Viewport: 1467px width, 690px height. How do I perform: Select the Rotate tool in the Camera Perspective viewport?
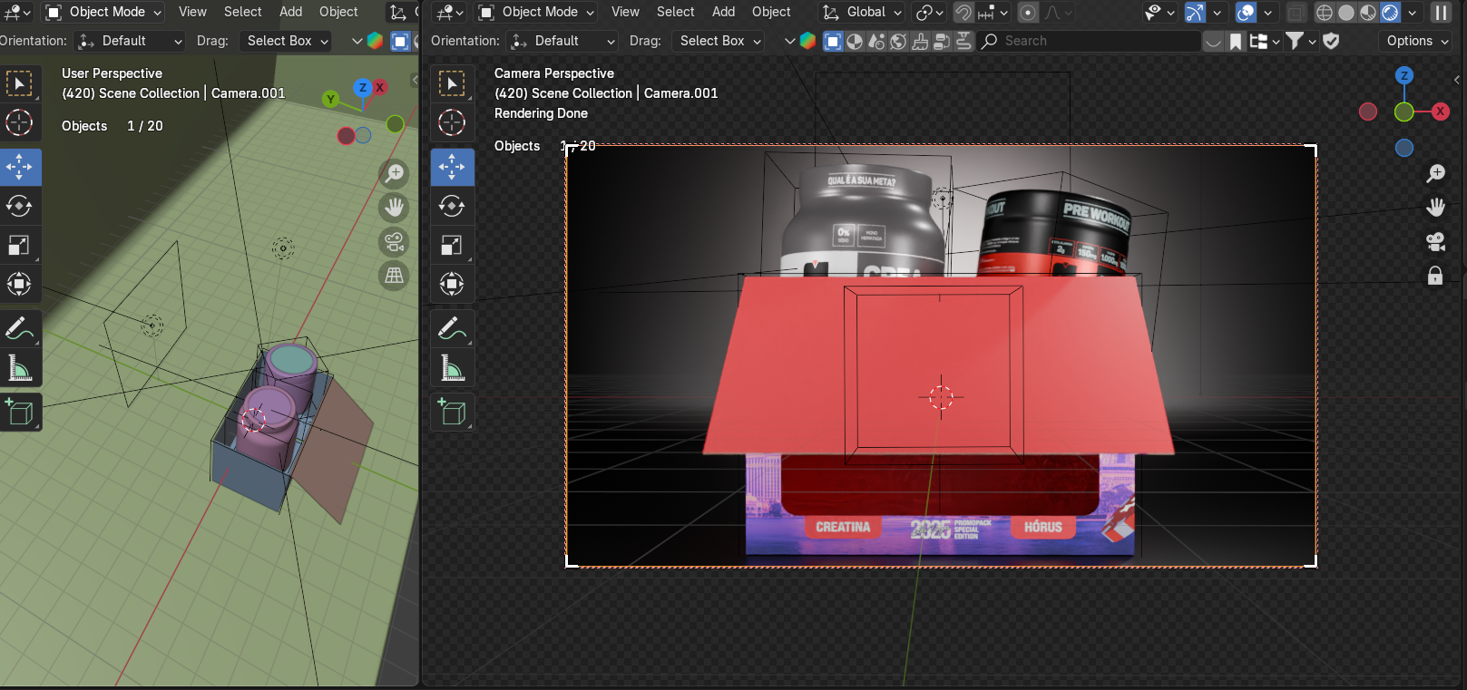[x=452, y=207]
